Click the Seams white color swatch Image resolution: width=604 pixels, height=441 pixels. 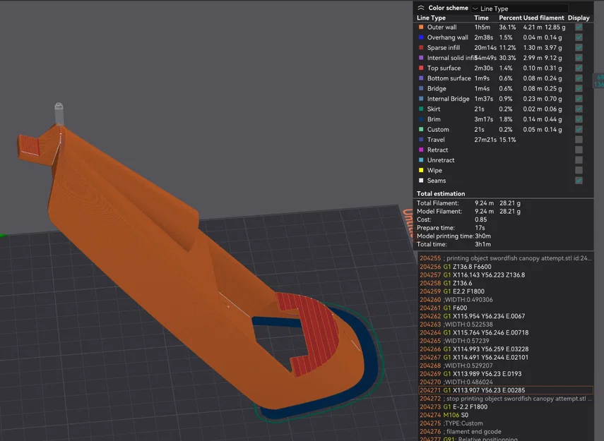tap(421, 181)
